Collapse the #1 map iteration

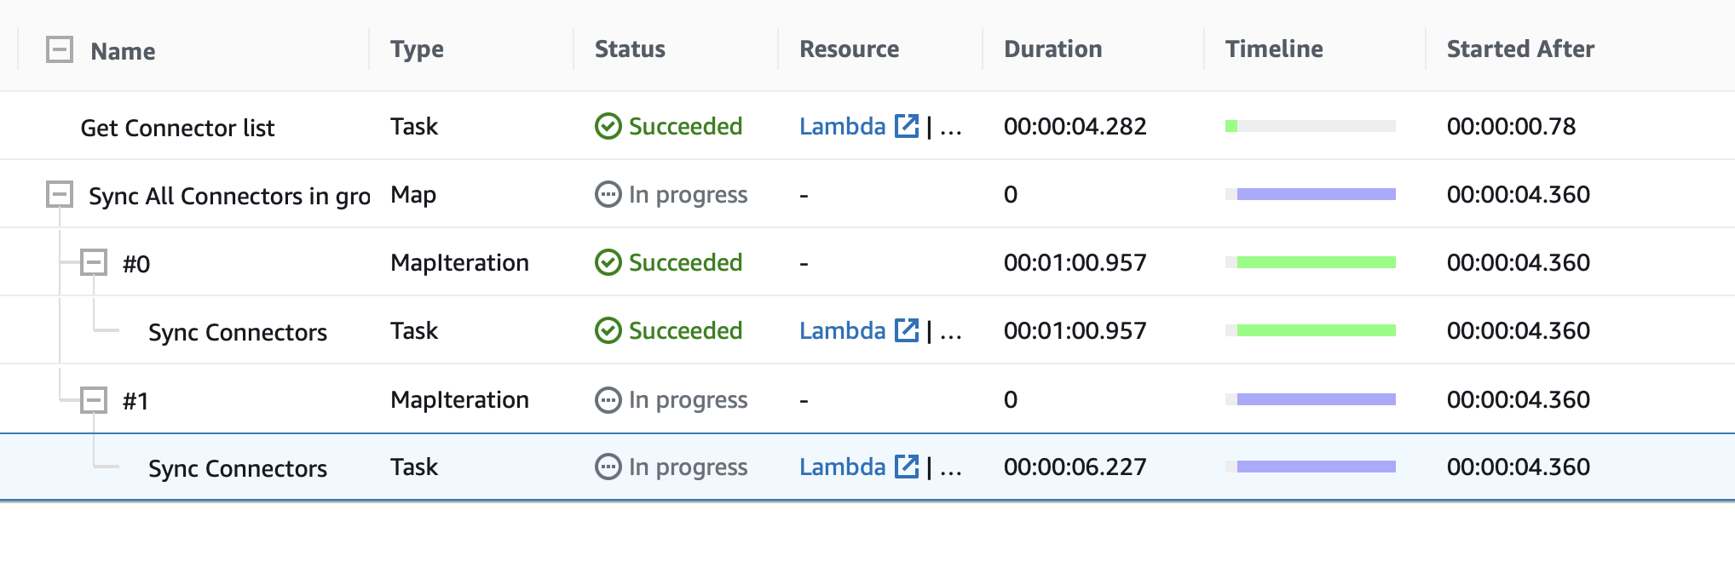click(94, 399)
